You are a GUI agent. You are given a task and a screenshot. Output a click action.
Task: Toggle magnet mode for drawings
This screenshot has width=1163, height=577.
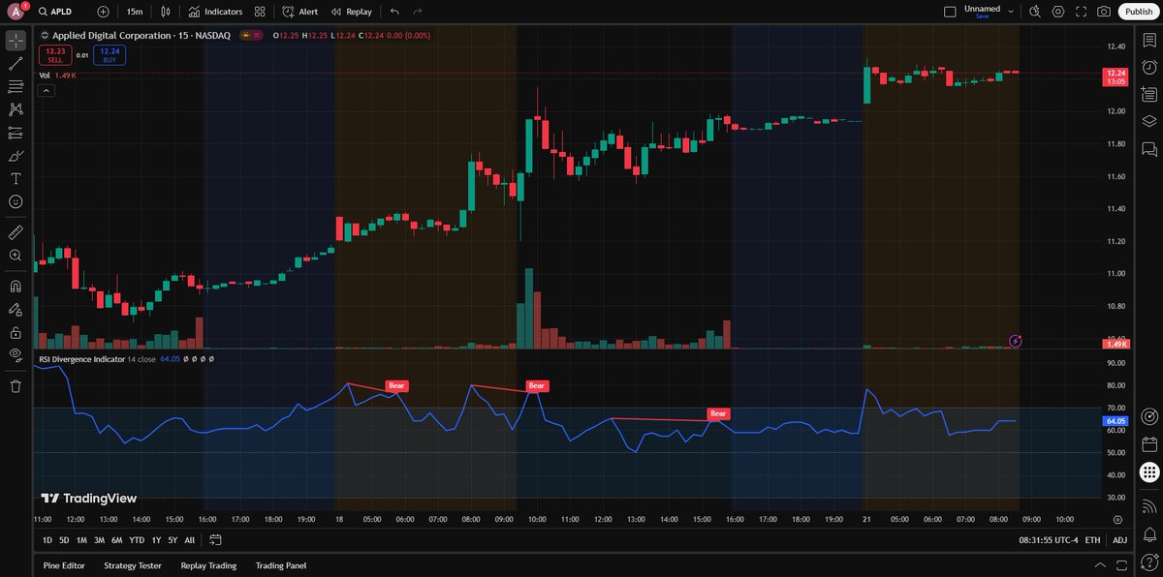(16, 287)
